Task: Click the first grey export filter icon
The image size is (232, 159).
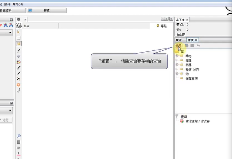Action: 186,46
